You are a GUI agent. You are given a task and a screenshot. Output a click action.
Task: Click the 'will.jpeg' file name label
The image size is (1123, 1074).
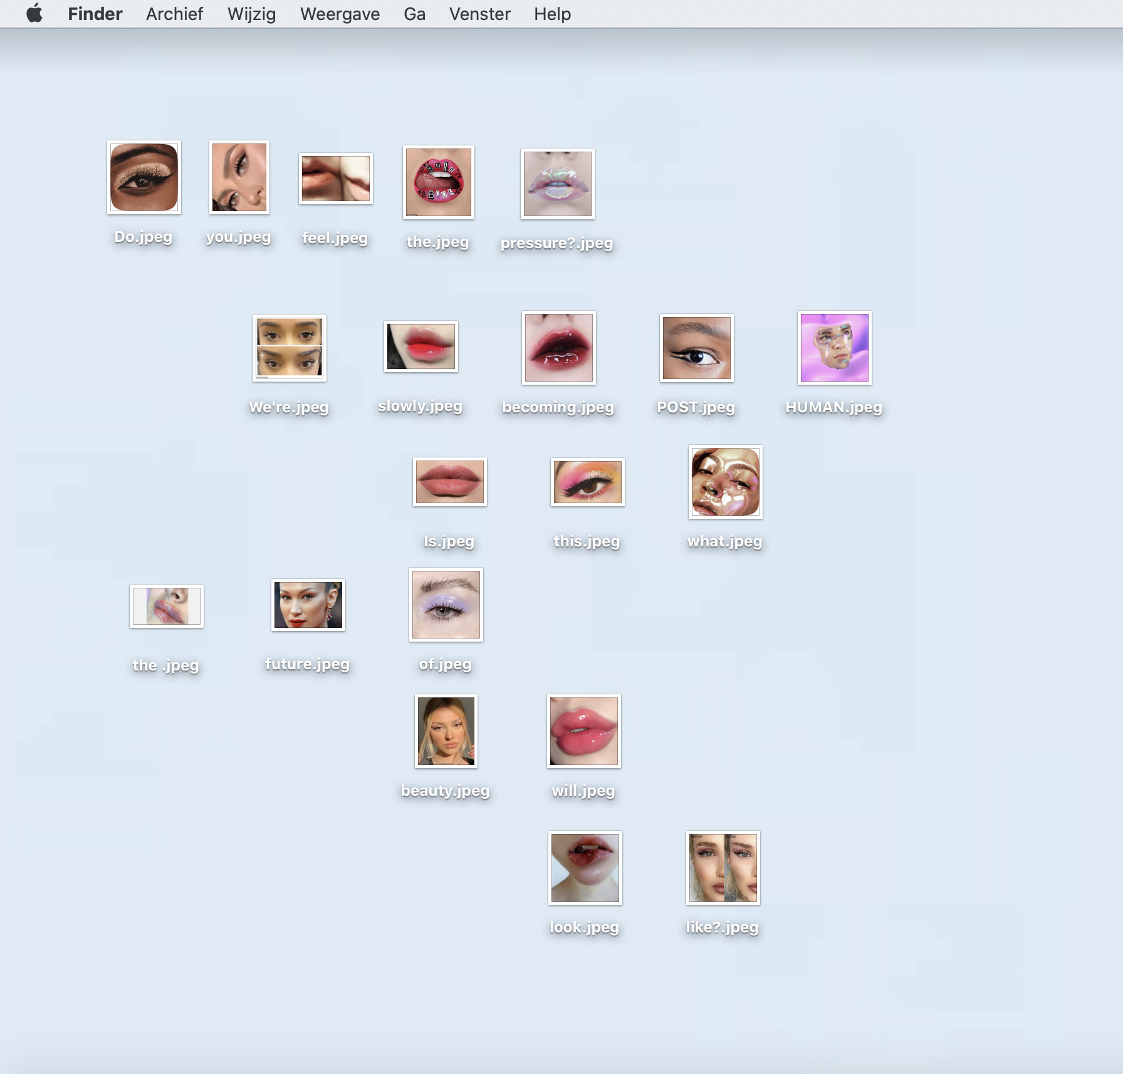coord(583,791)
